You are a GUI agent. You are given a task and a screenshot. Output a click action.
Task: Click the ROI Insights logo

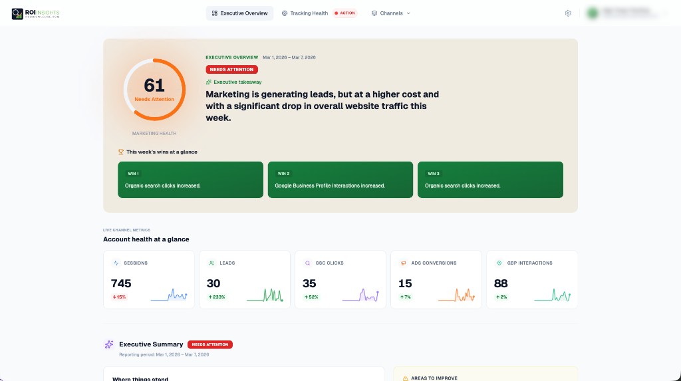pos(36,13)
